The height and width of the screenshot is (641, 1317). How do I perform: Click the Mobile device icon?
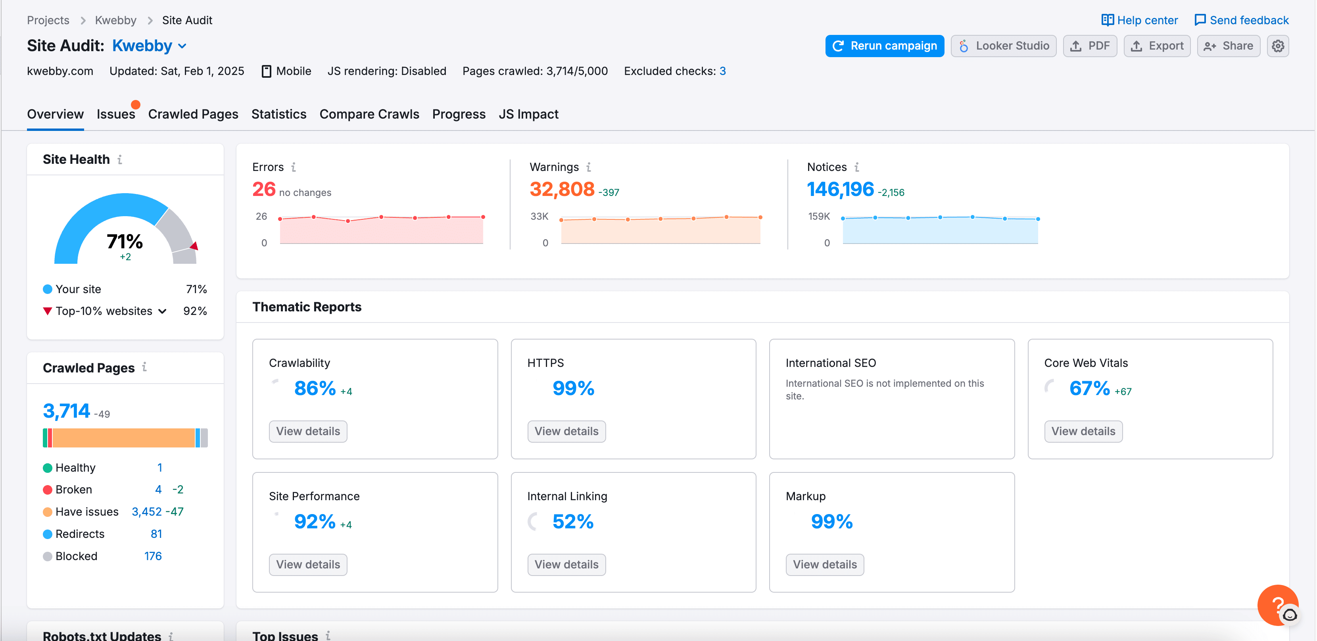[x=266, y=71]
